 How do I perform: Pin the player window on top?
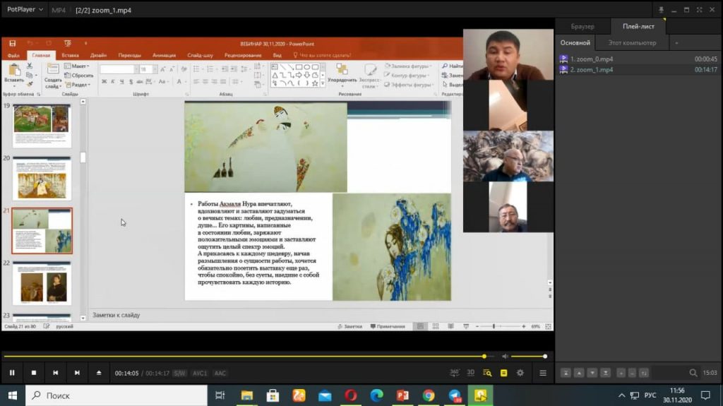[x=662, y=10]
